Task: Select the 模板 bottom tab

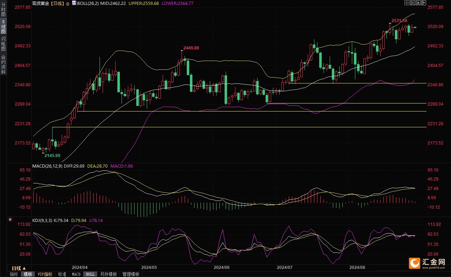Action: (x=28, y=274)
